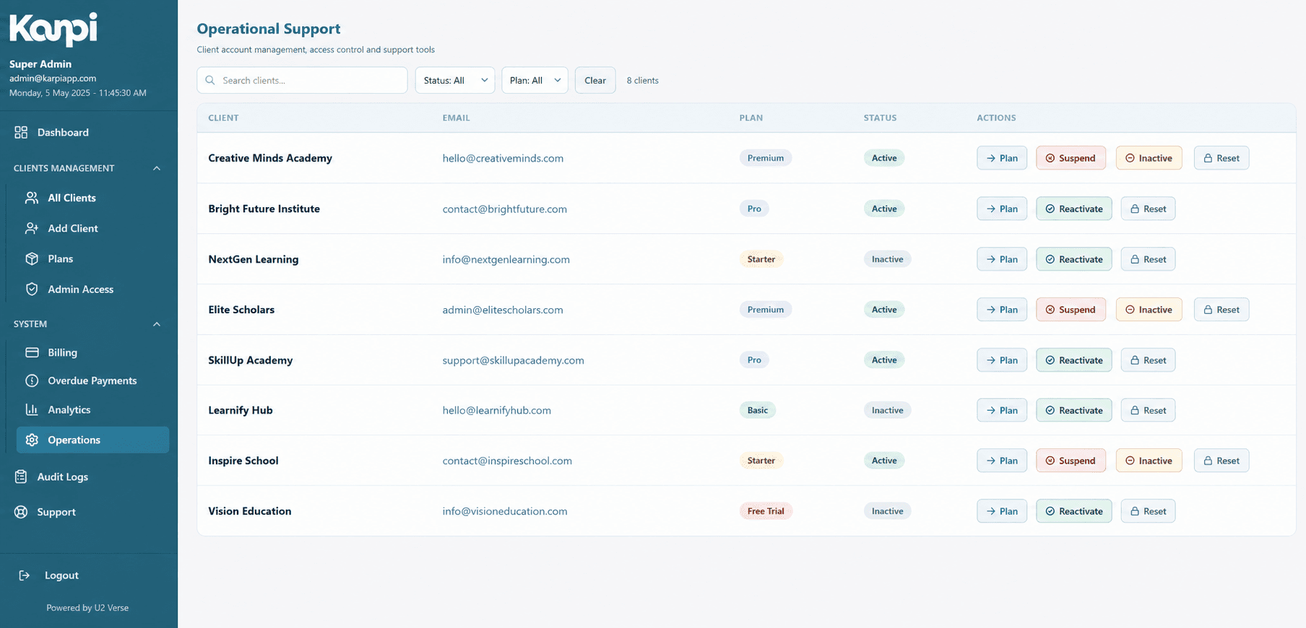The height and width of the screenshot is (628, 1306).
Task: Change plan for Creative Minds Academy
Action: pyautogui.click(x=1002, y=158)
